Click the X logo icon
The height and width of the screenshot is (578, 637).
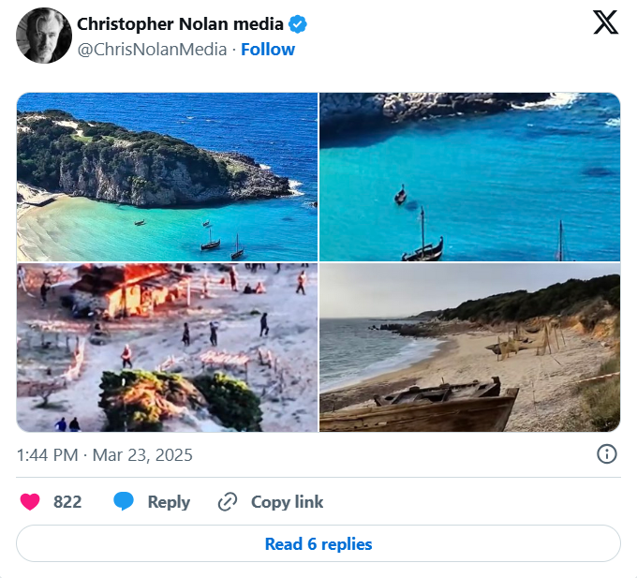point(606,22)
